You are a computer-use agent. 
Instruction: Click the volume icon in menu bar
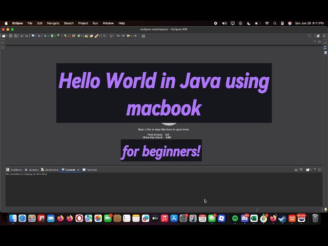tap(224, 23)
